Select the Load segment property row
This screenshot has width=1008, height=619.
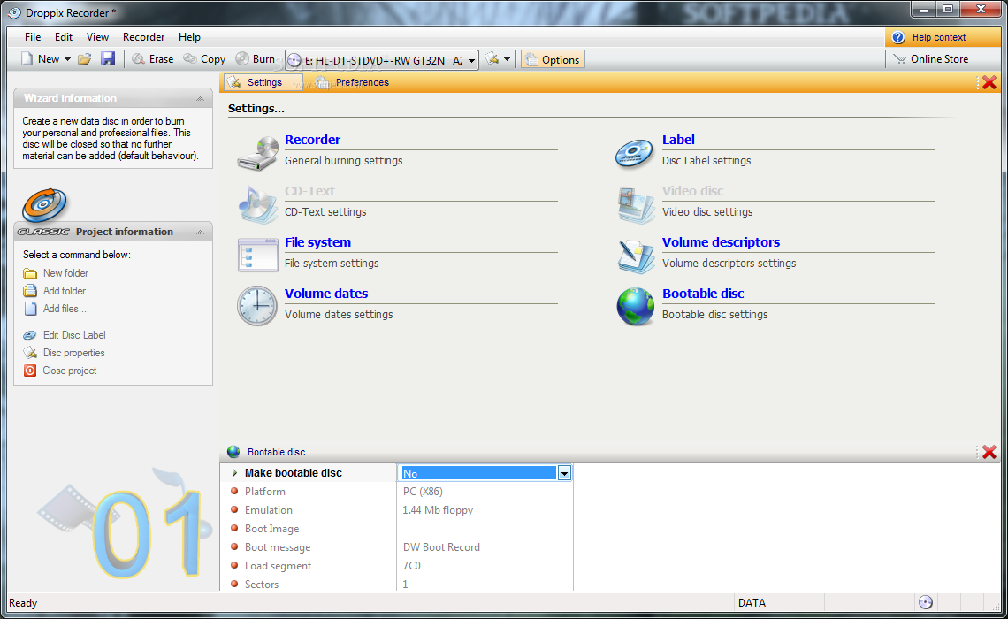tap(397, 566)
